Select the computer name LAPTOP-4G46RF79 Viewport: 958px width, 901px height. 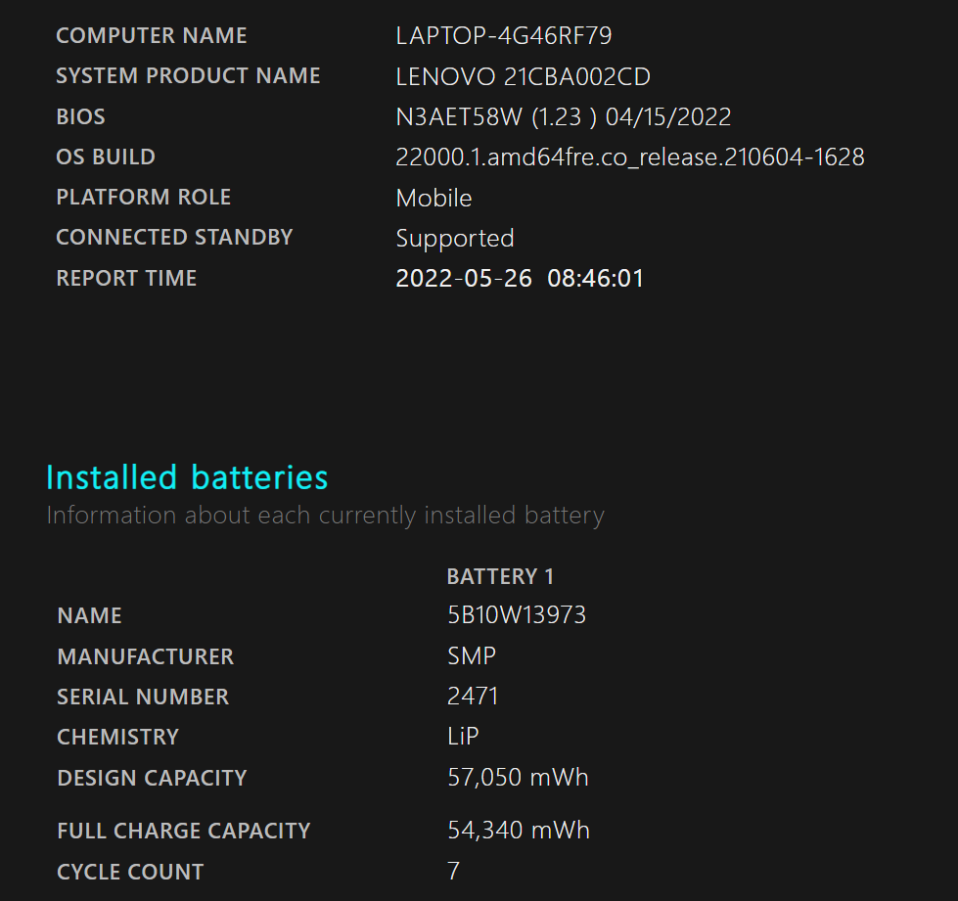click(504, 35)
